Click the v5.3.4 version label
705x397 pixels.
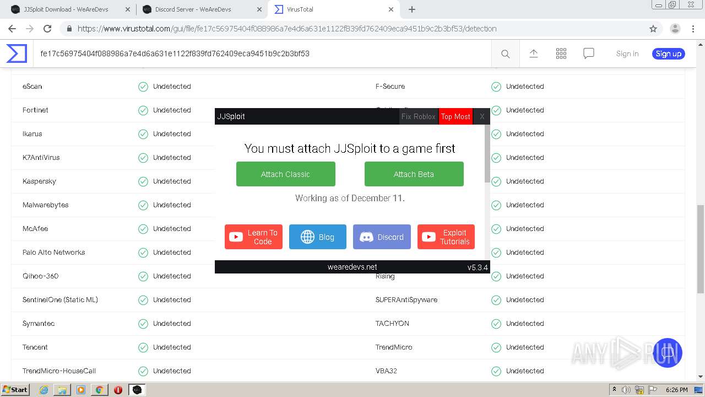(478, 267)
